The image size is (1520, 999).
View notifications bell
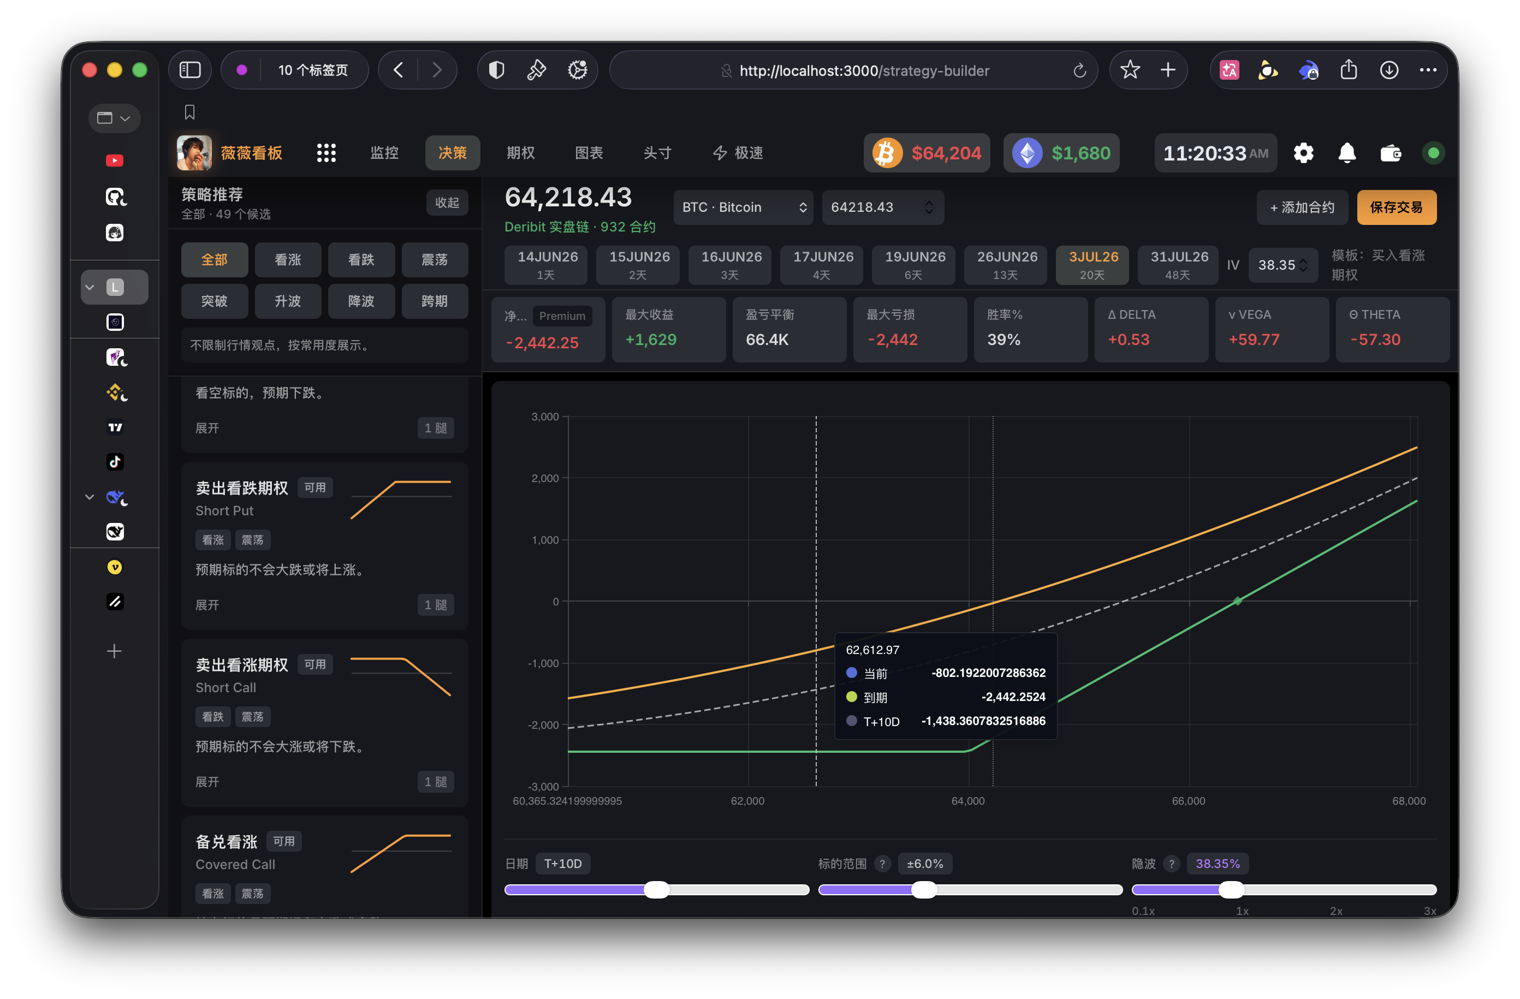click(1347, 153)
